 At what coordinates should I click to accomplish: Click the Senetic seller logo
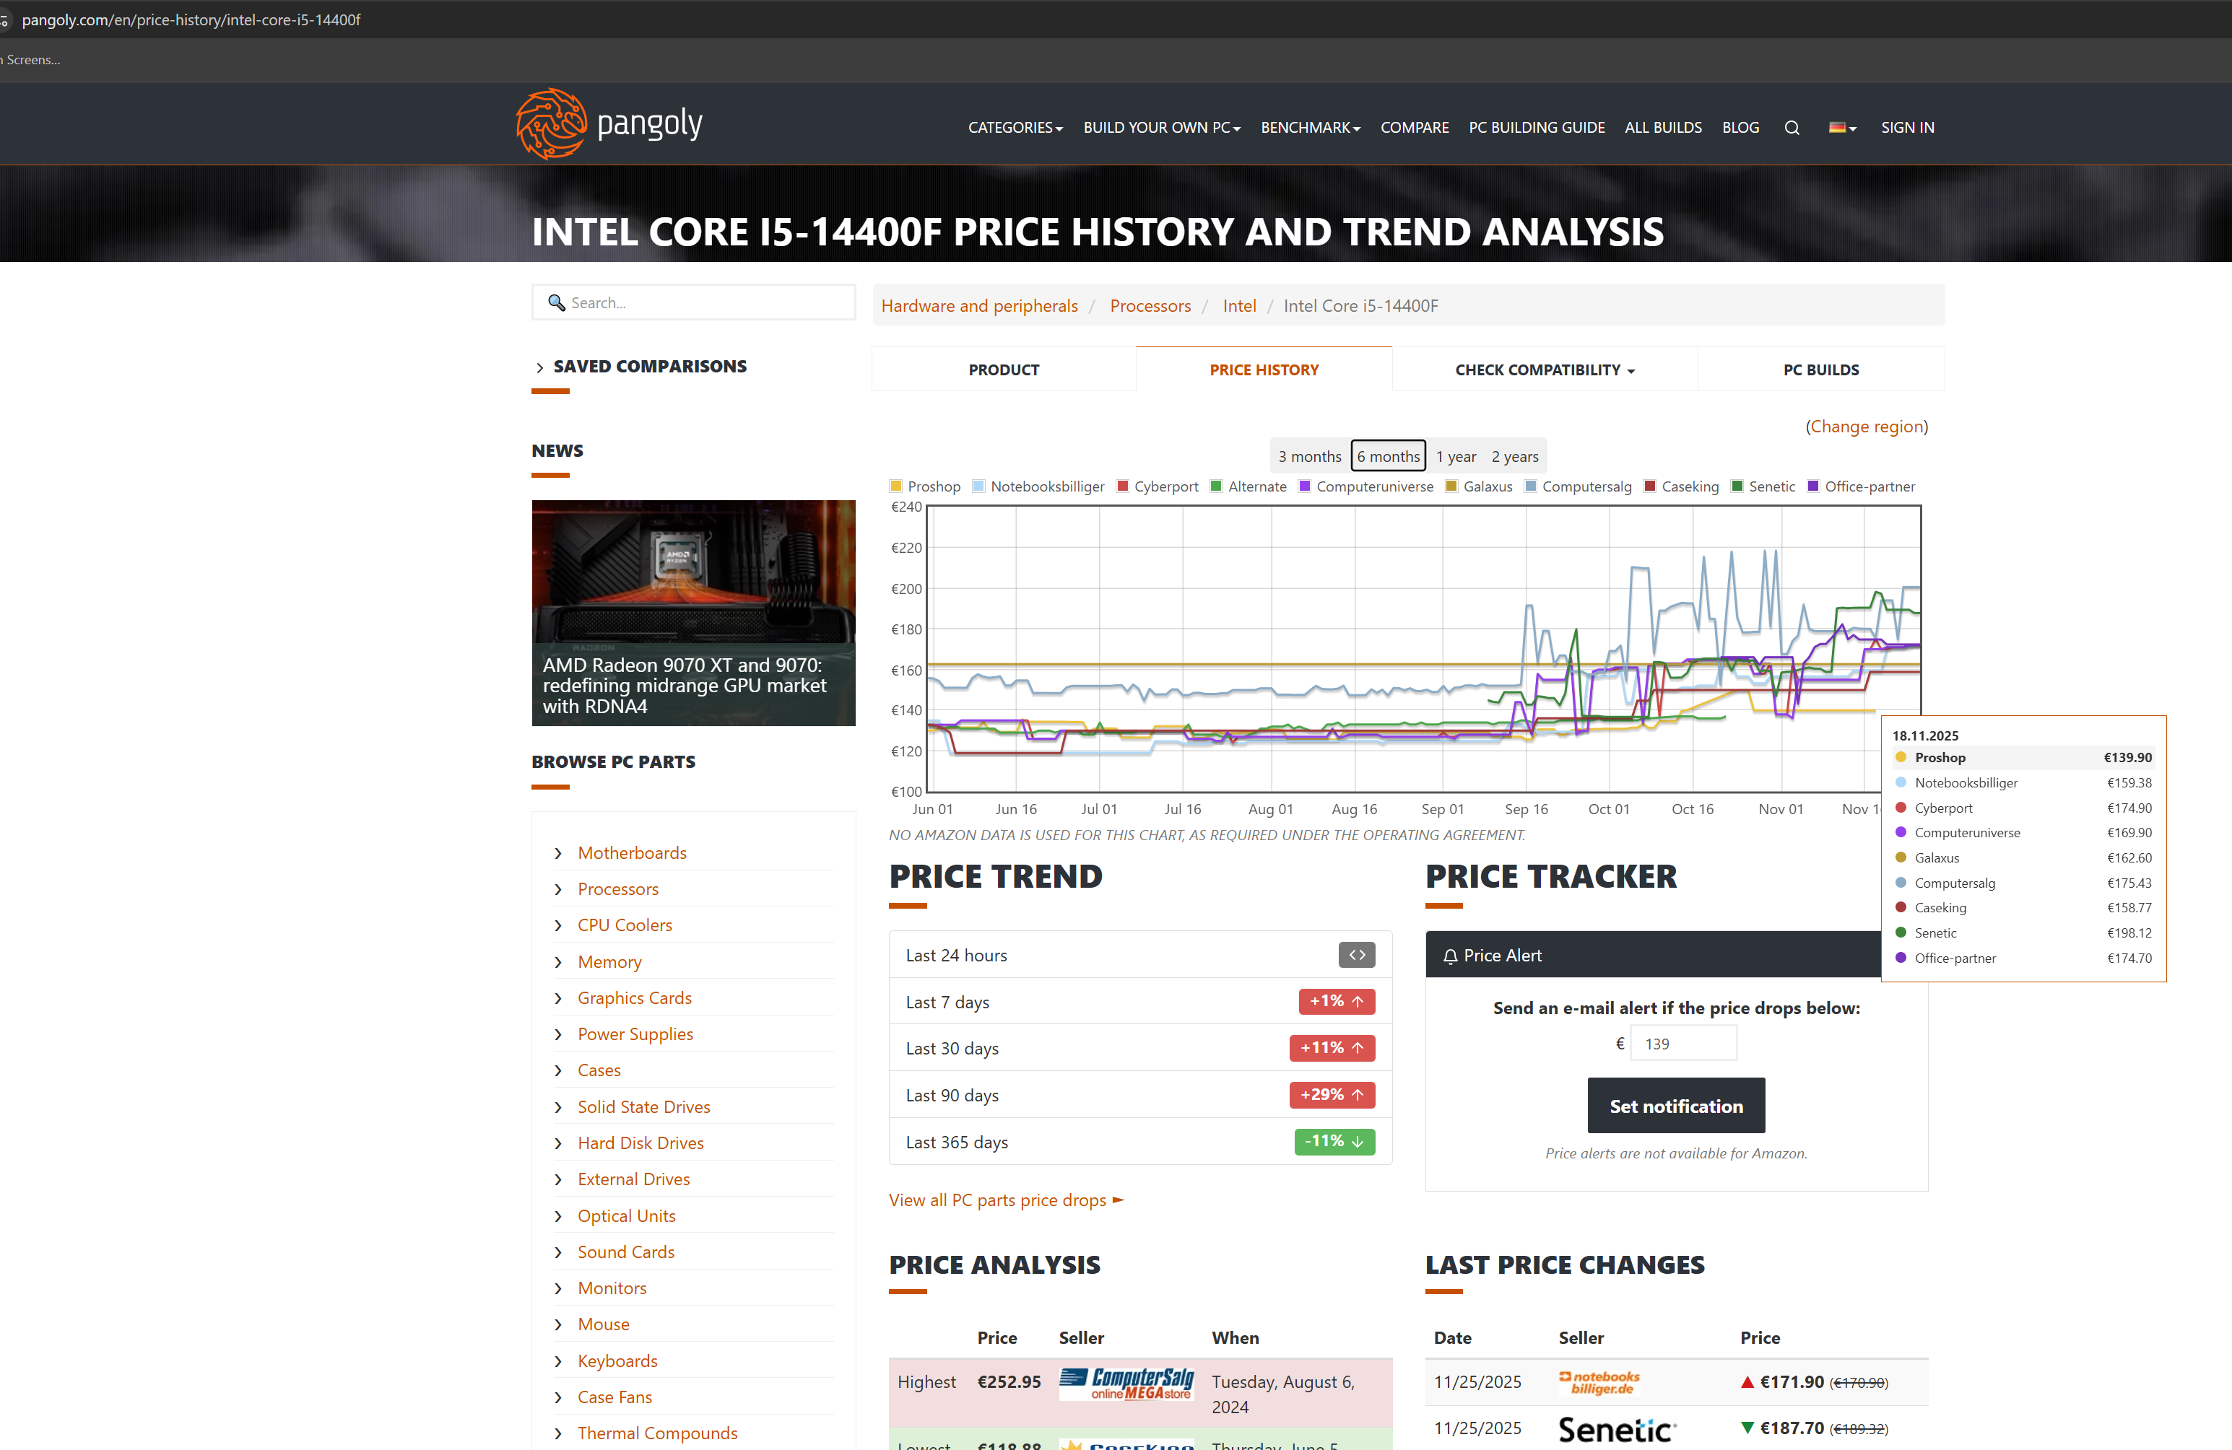1616,1428
